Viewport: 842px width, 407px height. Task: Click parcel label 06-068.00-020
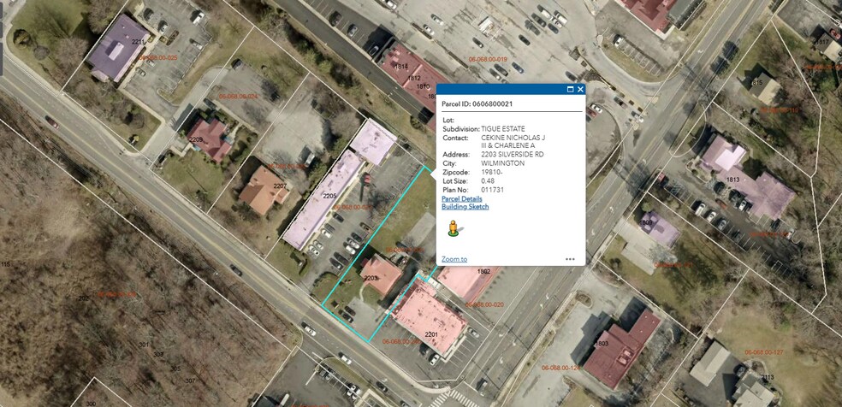coord(484,304)
